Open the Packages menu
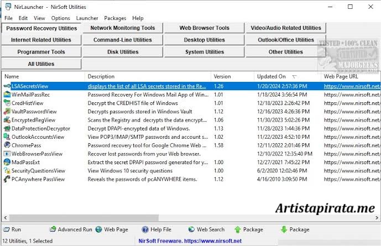This screenshot has height=246, width=381. (115, 18)
